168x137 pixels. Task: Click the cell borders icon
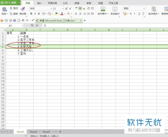click(44, 14)
